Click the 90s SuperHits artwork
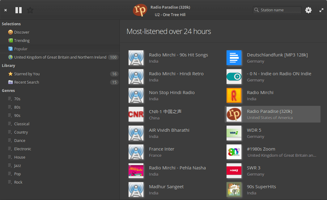Viewport: 327px width, 200px height. click(x=234, y=190)
